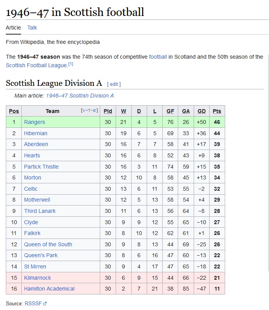This screenshot has height=310, width=269.
Task: Open Hamilton Academical team link
Action: (49, 289)
